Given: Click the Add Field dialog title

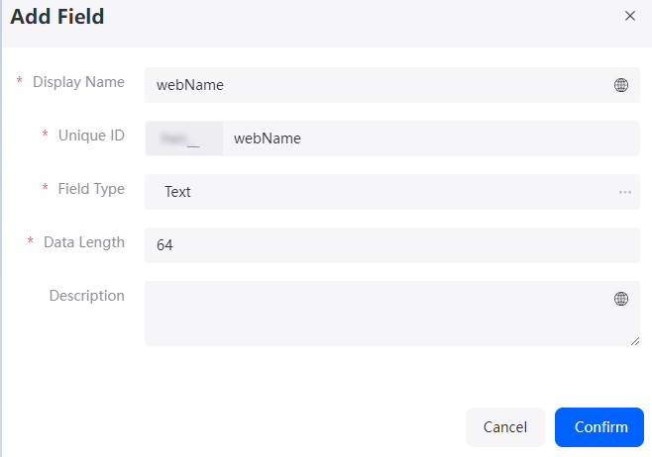Looking at the screenshot, I should 56,17.
